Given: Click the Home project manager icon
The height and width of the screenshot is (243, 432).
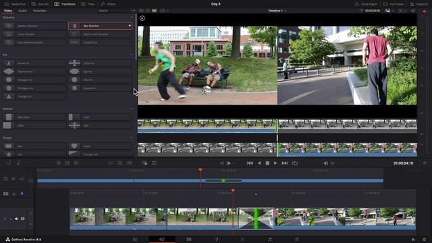Looking at the screenshot, I should [x=413, y=240].
